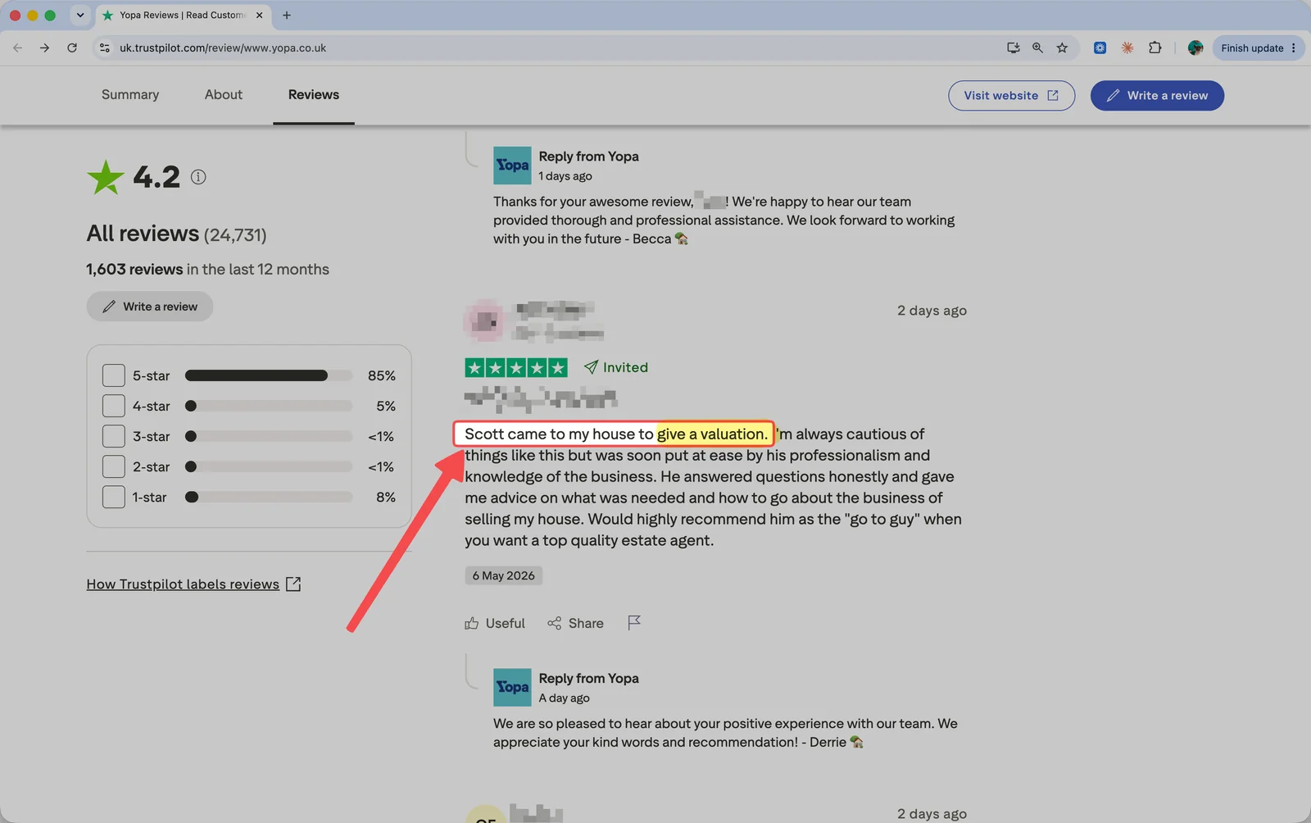1311x823 pixels.
Task: Tick the 5-star filter checkbox
Action: click(x=113, y=375)
